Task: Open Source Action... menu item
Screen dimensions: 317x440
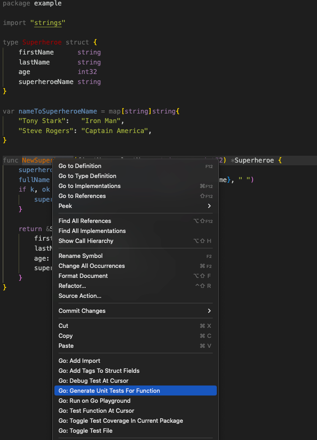Action: (x=80, y=296)
